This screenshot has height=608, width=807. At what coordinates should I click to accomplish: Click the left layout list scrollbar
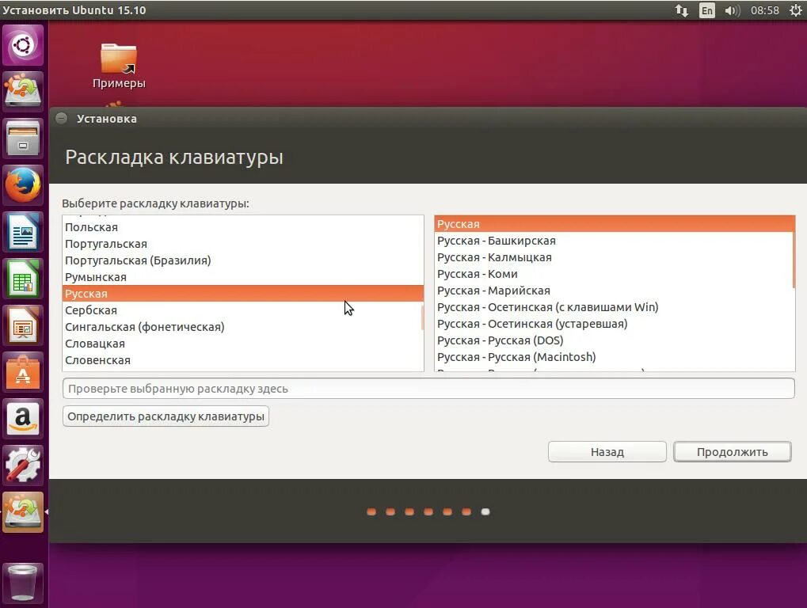tap(423, 317)
